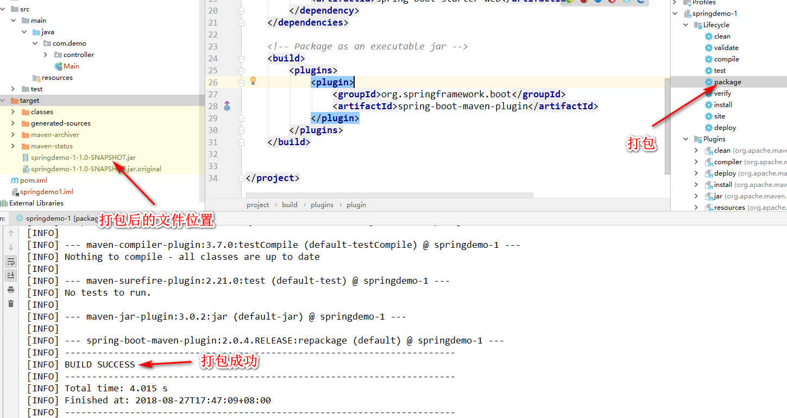Collapse the com.demo package
The height and width of the screenshot is (418, 787).
click(35, 43)
